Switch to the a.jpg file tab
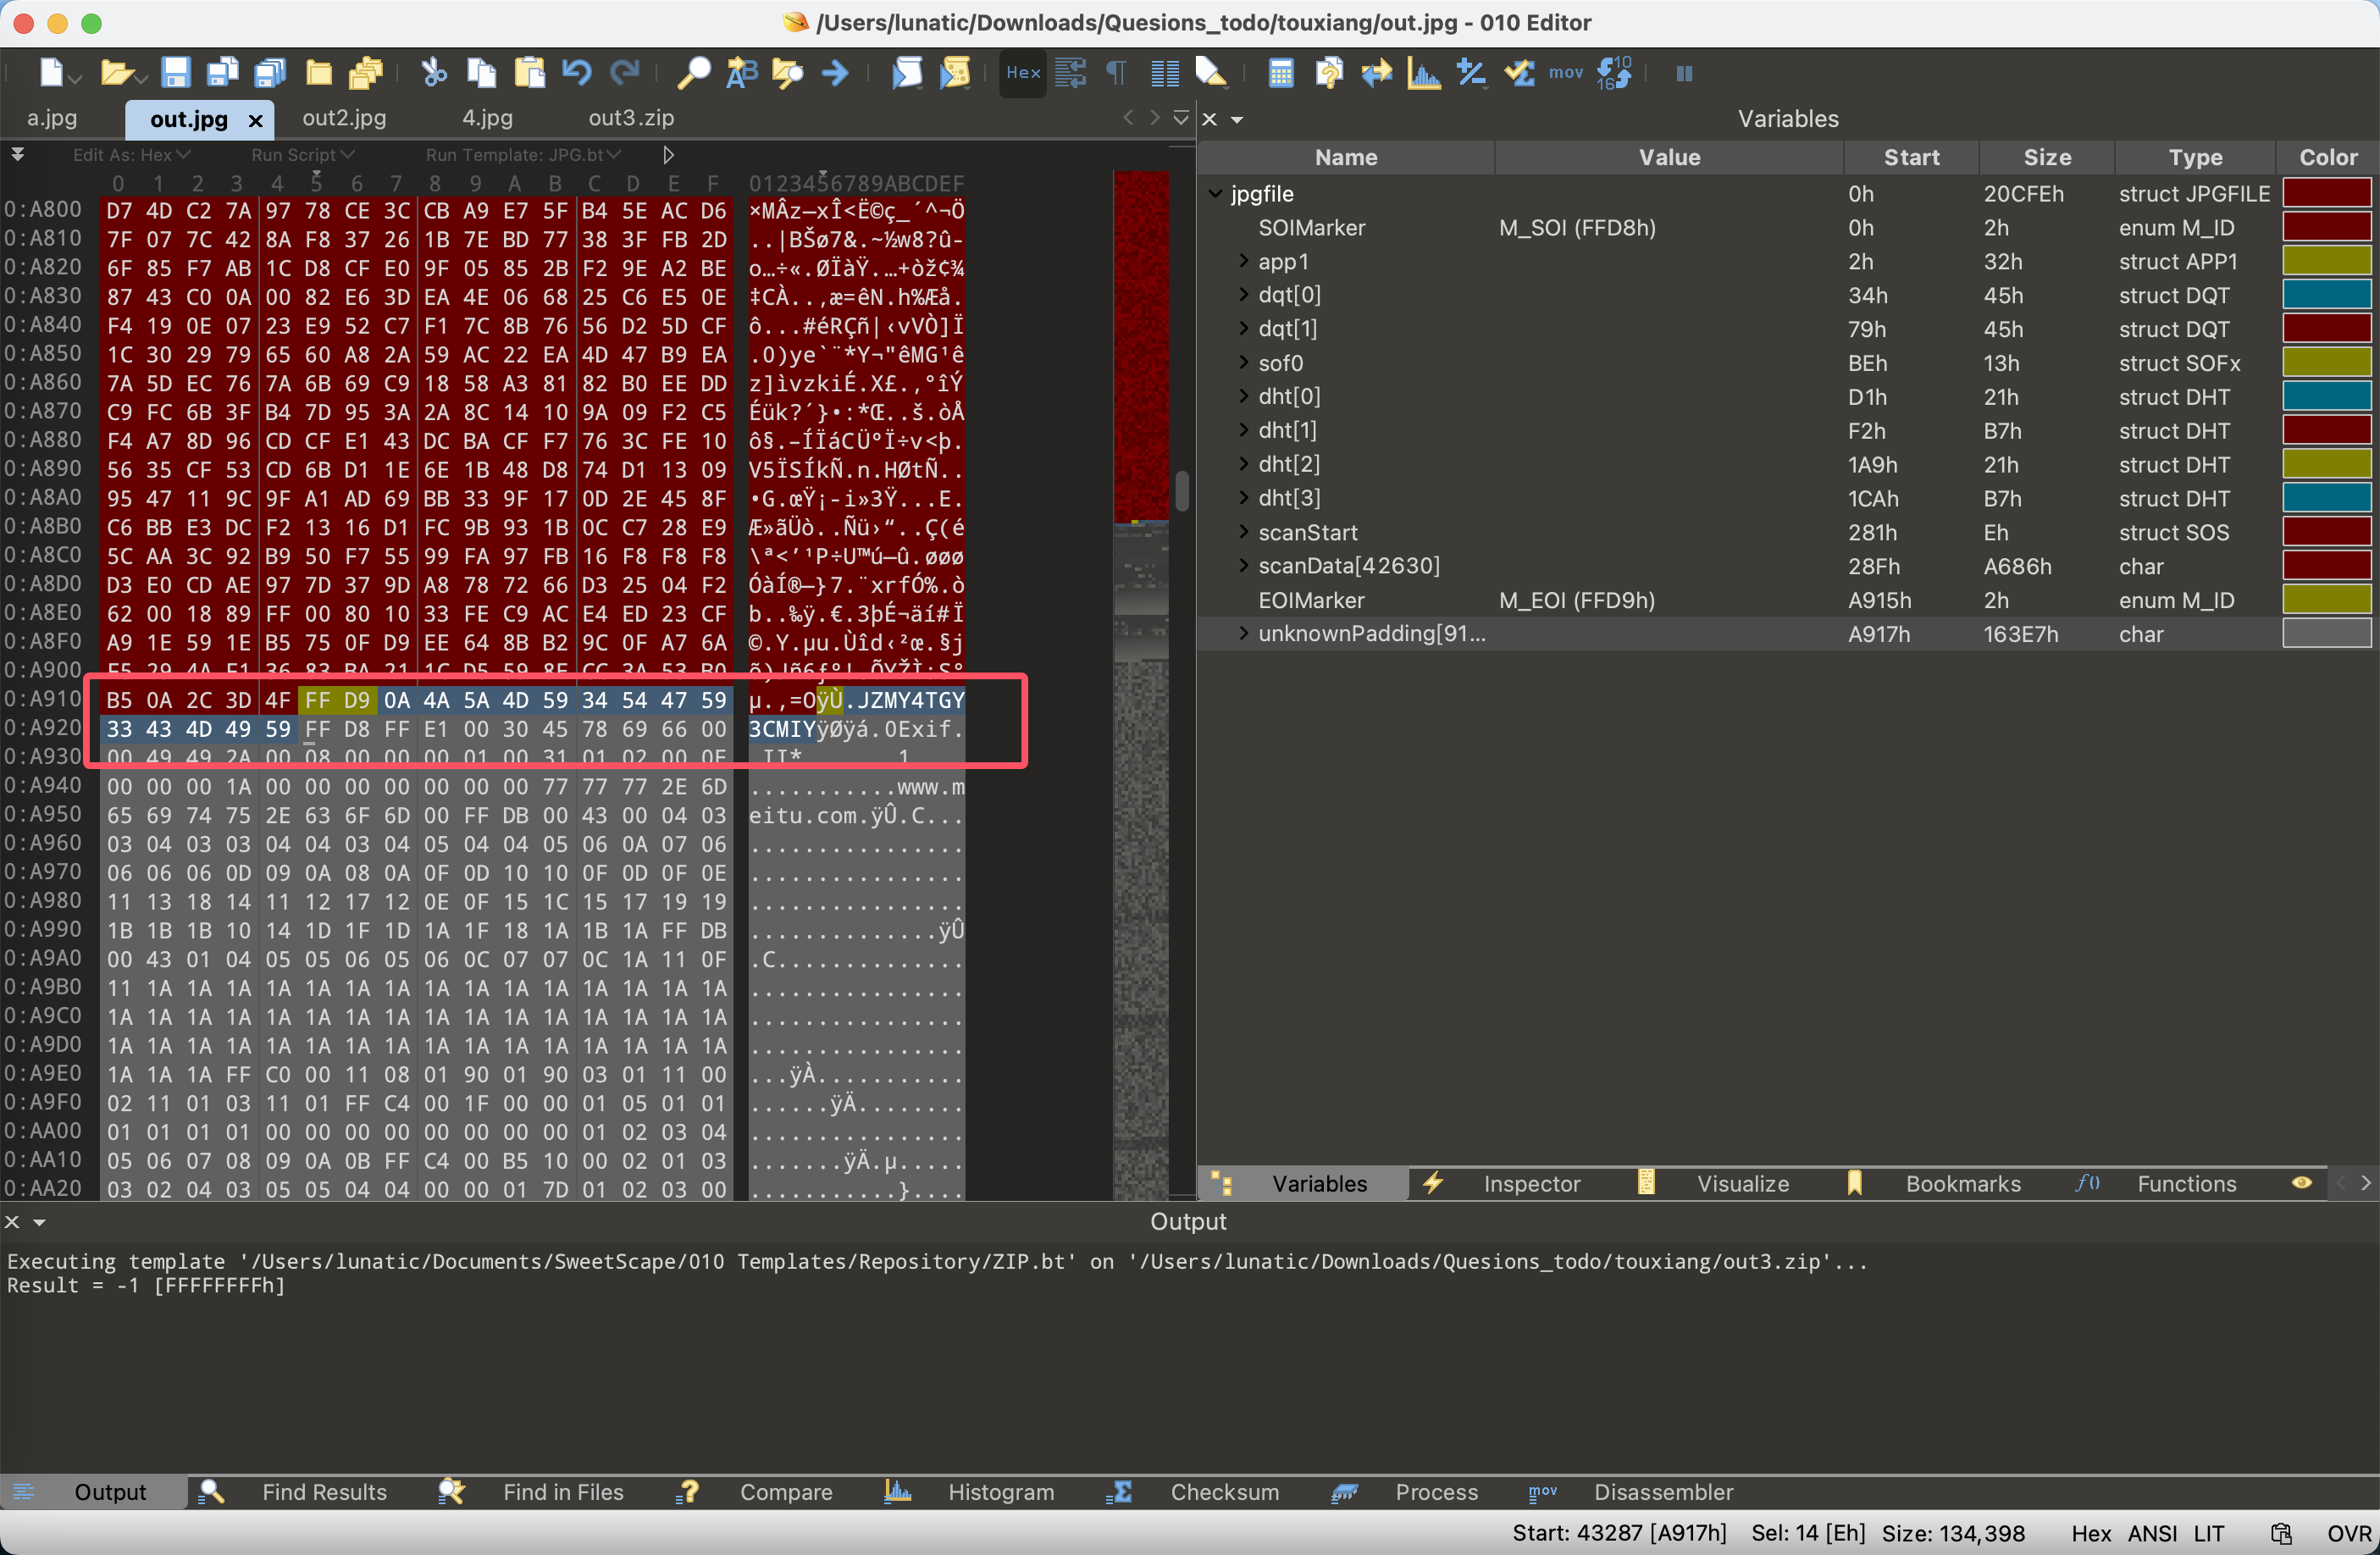Screen dimensions: 2380x1555 52,118
